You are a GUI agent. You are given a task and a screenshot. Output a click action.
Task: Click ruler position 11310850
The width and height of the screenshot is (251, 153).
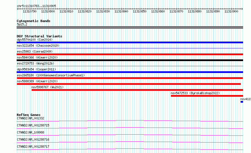pyautogui.click(x=140, y=11)
